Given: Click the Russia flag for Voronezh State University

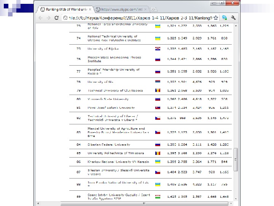Looking at the screenshot, I should (x=158, y=99).
